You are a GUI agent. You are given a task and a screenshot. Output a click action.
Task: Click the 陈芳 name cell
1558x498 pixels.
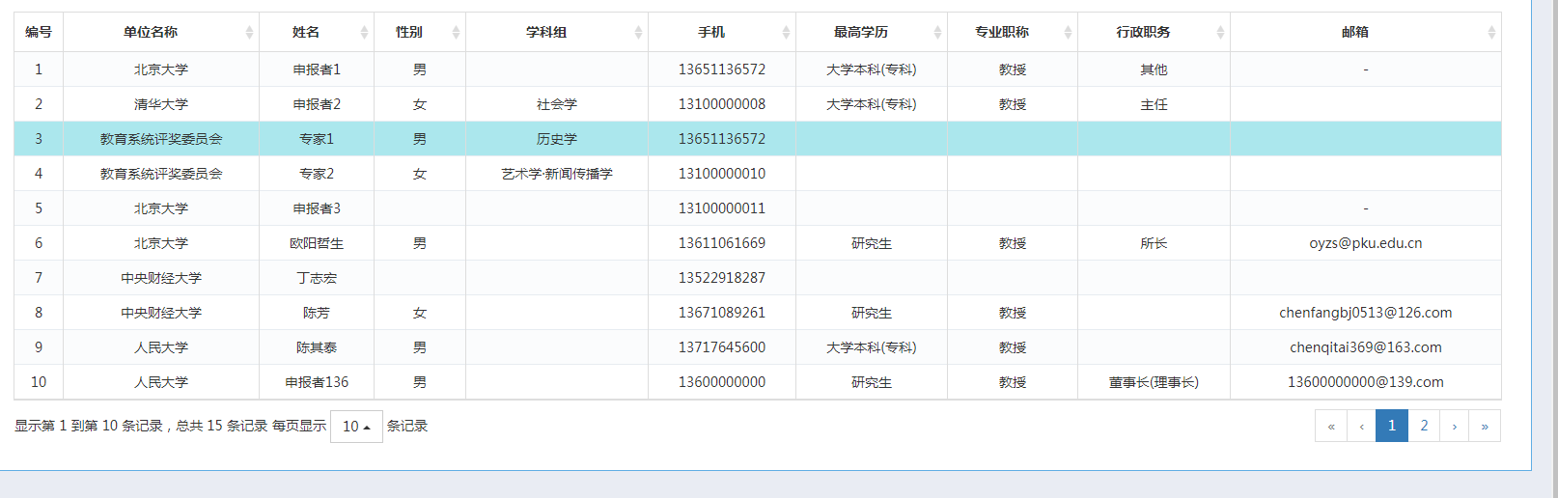[x=317, y=313]
